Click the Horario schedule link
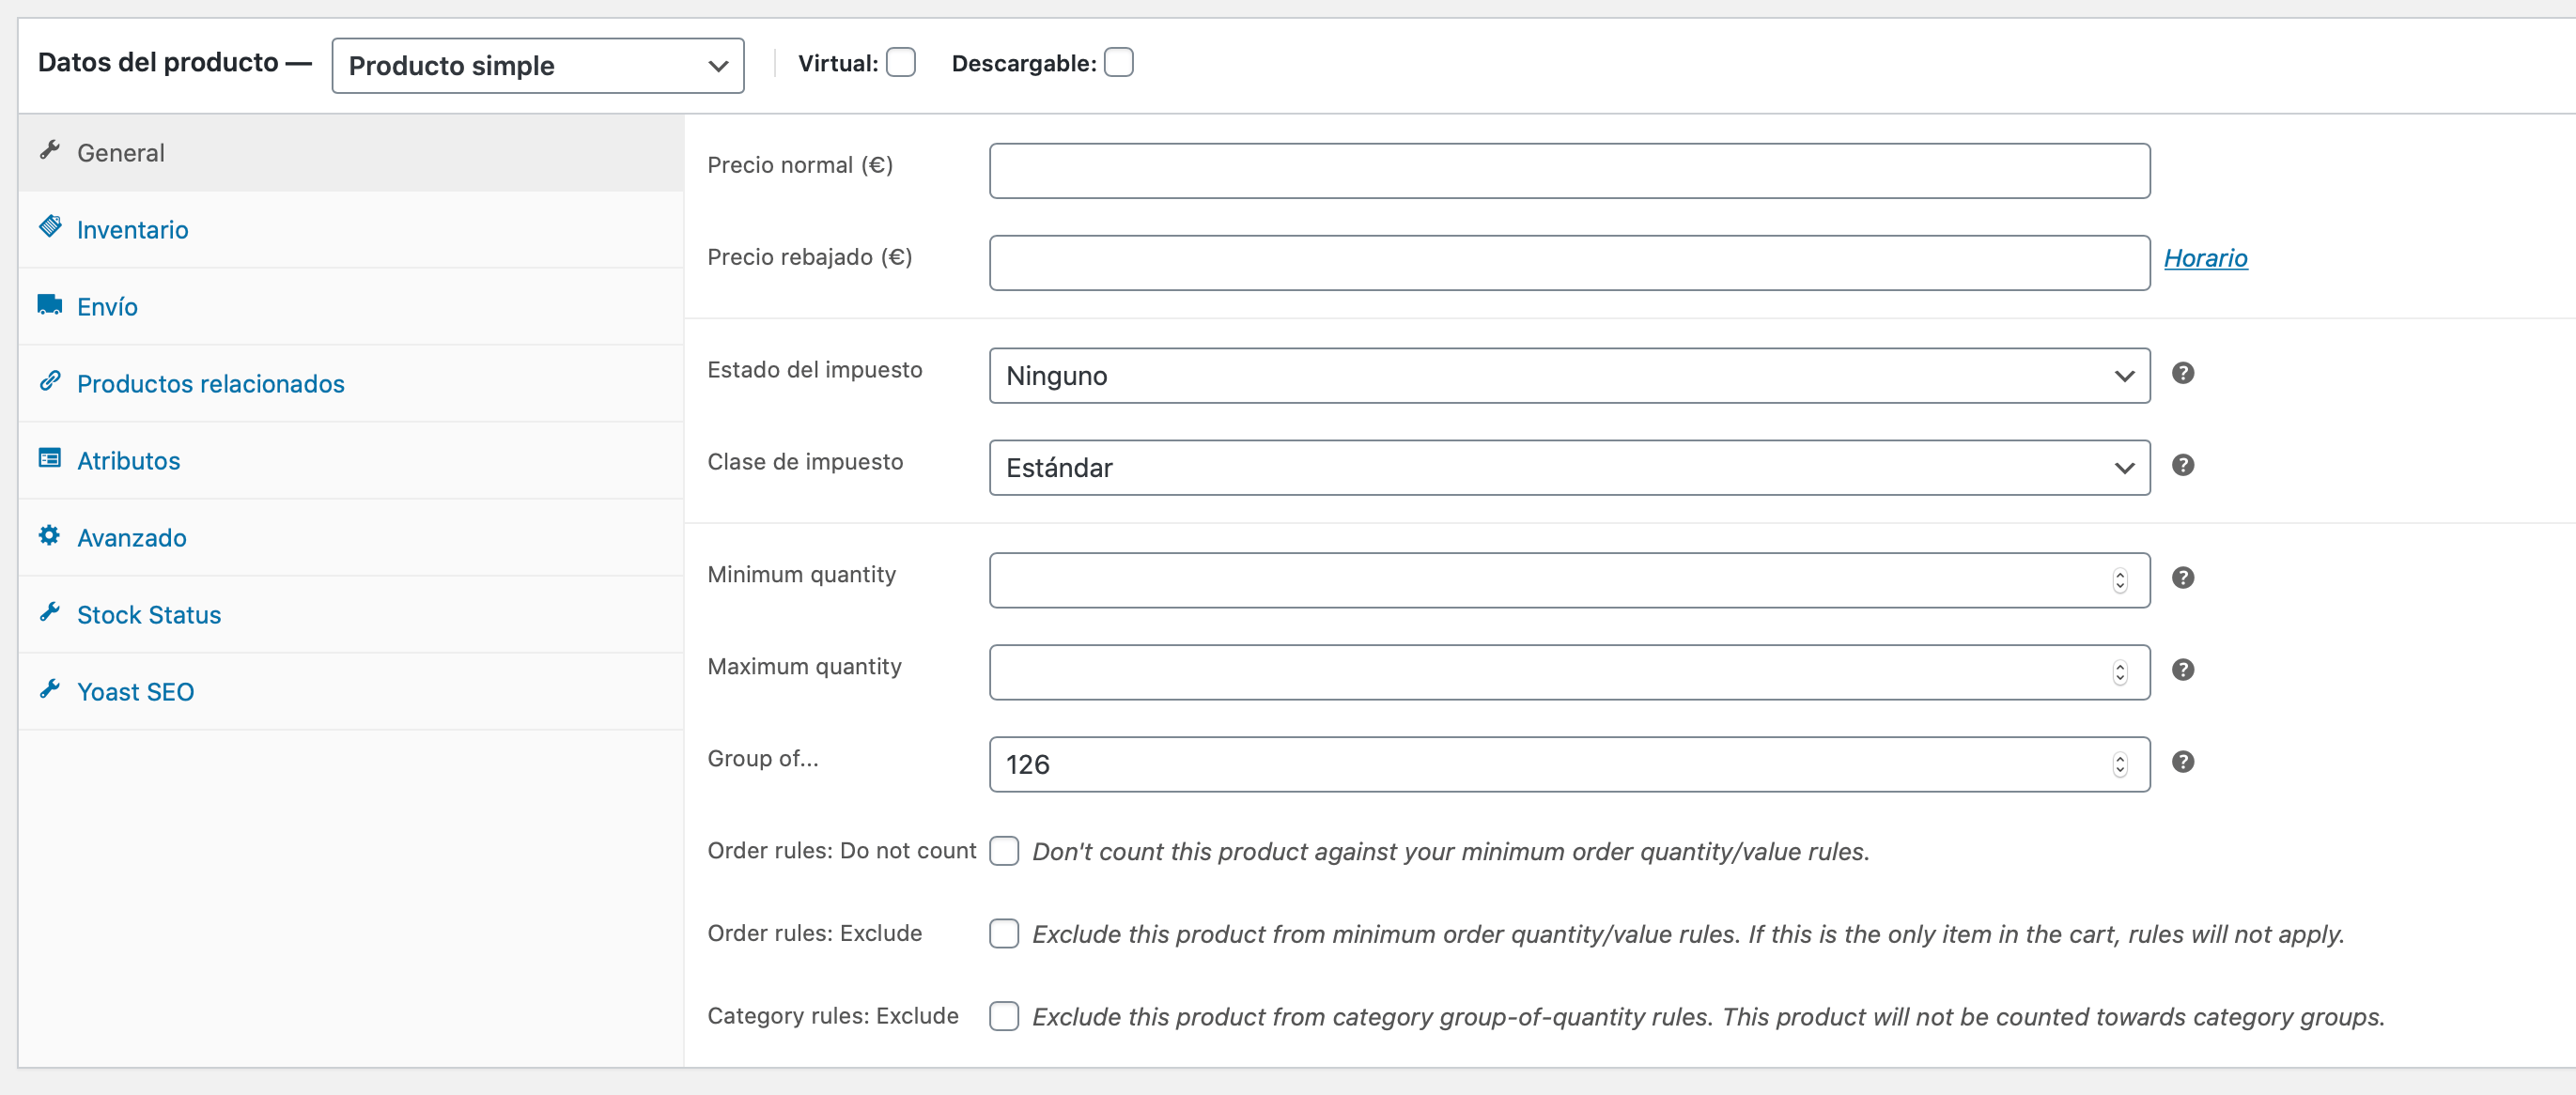The width and height of the screenshot is (2576, 1095). click(x=2205, y=258)
